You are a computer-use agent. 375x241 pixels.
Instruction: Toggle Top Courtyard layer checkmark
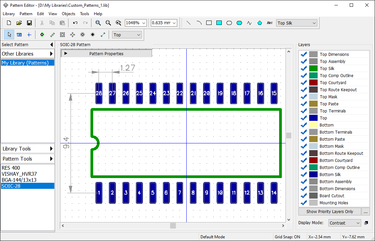click(x=304, y=83)
